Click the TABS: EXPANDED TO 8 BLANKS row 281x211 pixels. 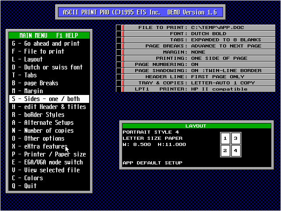point(200,40)
